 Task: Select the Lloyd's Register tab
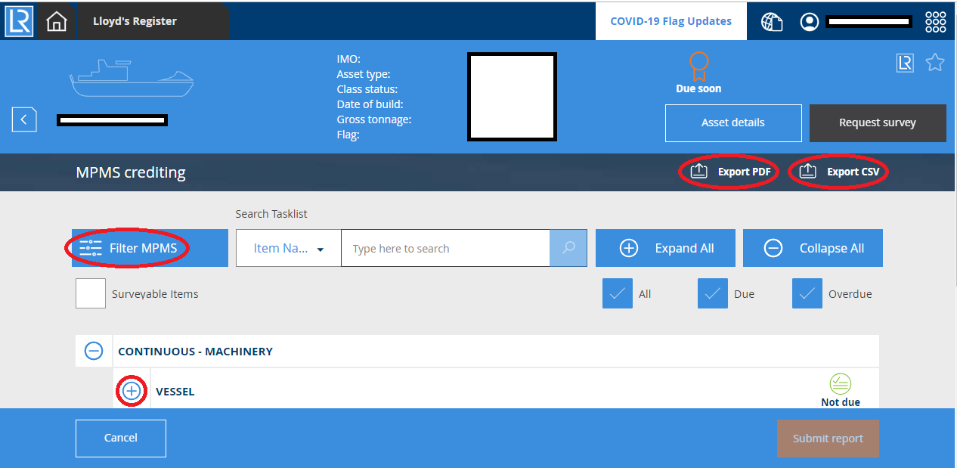click(135, 21)
